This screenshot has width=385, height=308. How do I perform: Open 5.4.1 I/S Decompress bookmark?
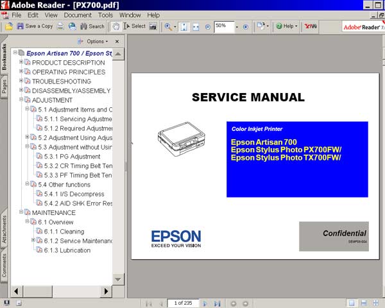[74, 194]
